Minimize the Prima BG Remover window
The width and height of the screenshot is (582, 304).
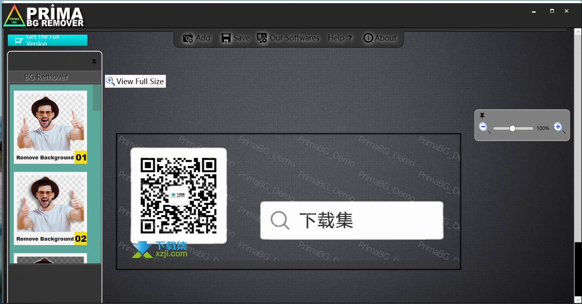pyautogui.click(x=534, y=11)
